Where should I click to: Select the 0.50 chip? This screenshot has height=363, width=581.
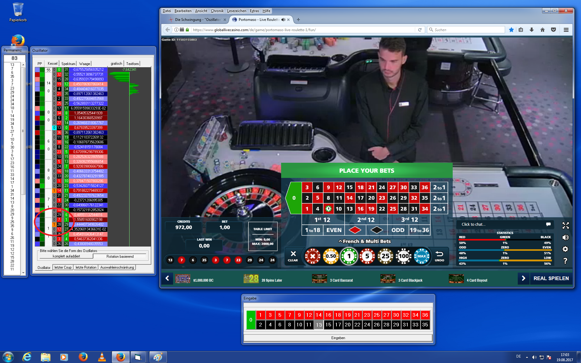point(331,256)
